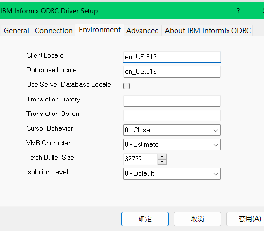Click the VMB Character label
The width and height of the screenshot is (264, 231).
tap(48, 143)
